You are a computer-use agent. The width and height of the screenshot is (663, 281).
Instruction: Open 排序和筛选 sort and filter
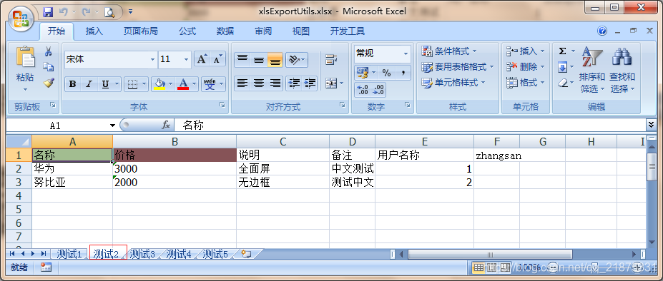[592, 70]
